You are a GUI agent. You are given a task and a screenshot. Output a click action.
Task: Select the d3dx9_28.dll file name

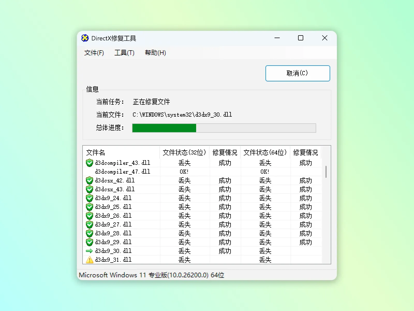click(x=113, y=233)
